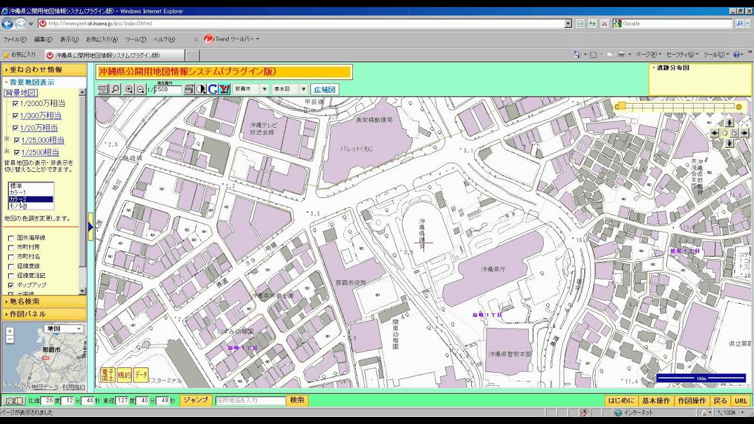This screenshot has height=424, width=754.
Task: Open the browser address bar dropdown
Action: [x=568, y=24]
